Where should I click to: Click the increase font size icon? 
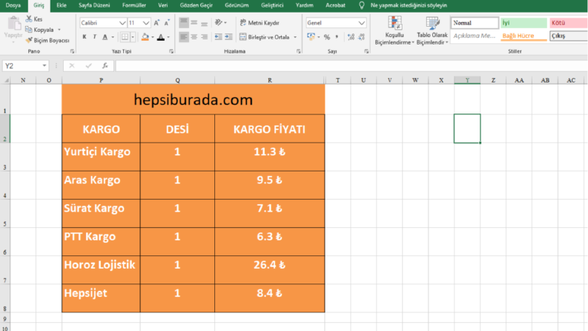156,23
